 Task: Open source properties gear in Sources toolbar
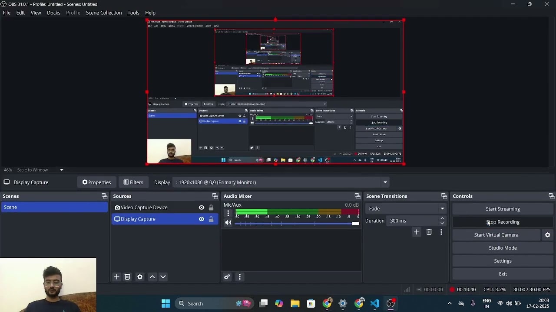(x=140, y=277)
